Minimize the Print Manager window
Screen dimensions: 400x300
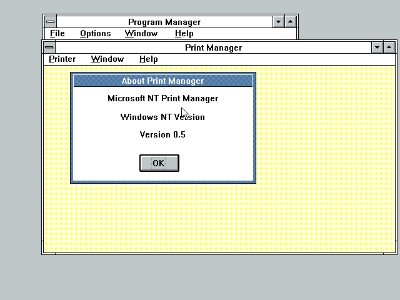tap(377, 47)
